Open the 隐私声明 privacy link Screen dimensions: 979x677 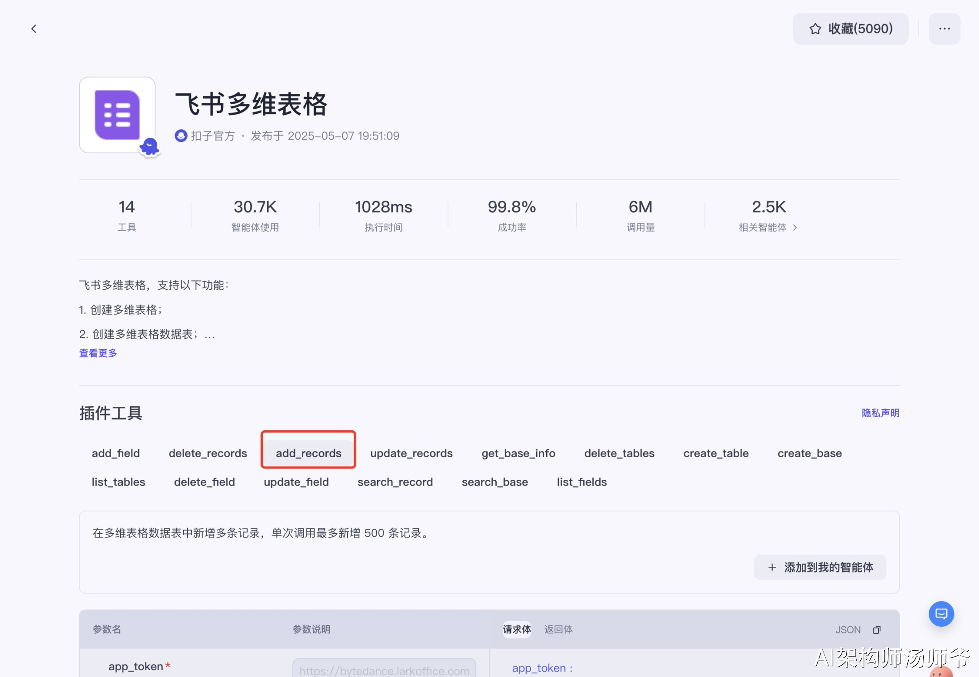coord(880,413)
